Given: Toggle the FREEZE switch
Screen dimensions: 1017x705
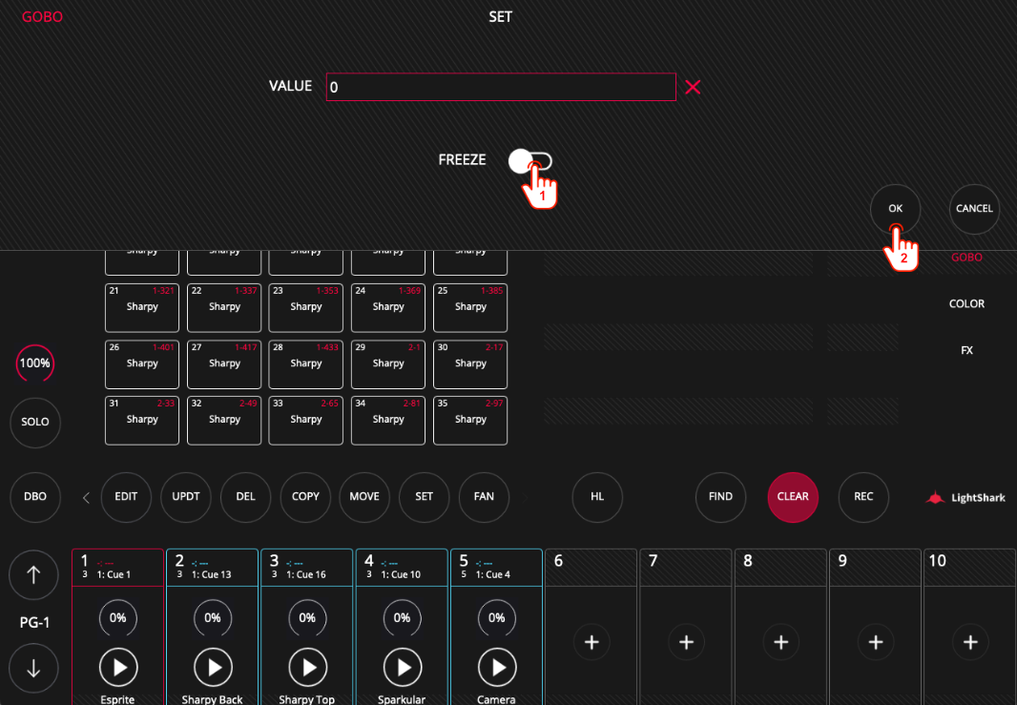Looking at the screenshot, I should click(529, 161).
